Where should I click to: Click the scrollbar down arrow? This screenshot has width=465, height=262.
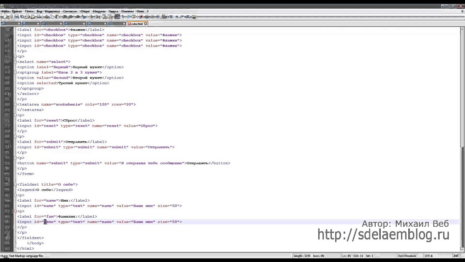click(462, 250)
